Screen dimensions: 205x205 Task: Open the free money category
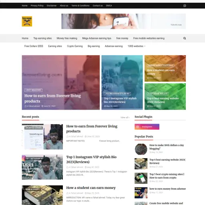(x=122, y=38)
